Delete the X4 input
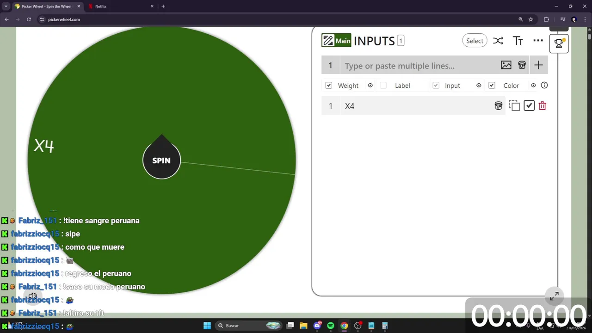Screen dimensions: 592x333 [x=543, y=106]
